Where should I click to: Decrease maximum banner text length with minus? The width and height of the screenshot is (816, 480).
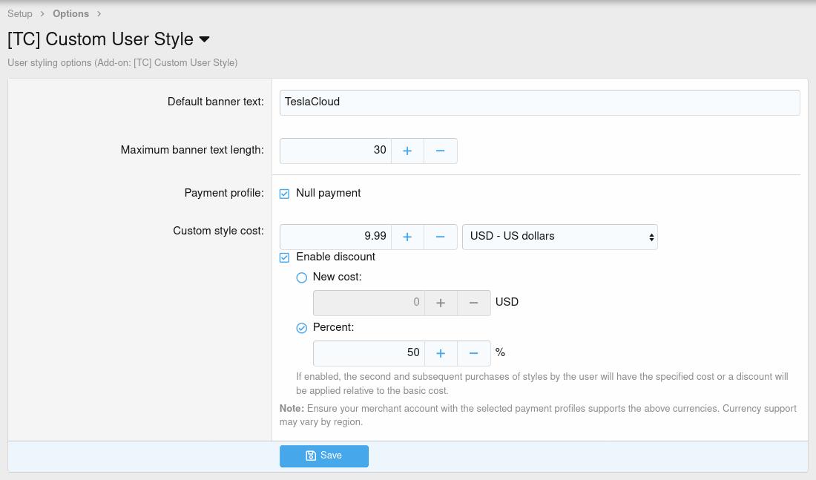coord(440,151)
